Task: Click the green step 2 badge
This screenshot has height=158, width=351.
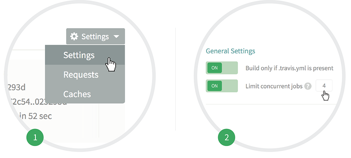Action: coord(226,137)
